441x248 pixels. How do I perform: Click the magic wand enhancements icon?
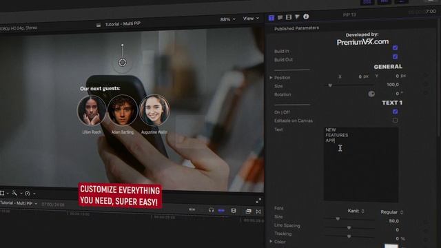click(x=14, y=193)
